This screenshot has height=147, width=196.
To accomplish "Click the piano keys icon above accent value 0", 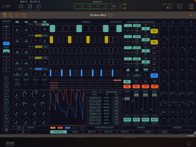I will coord(146,70).
